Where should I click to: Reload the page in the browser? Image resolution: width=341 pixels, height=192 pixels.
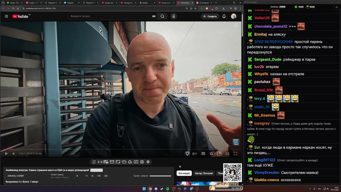tap(13, 8)
